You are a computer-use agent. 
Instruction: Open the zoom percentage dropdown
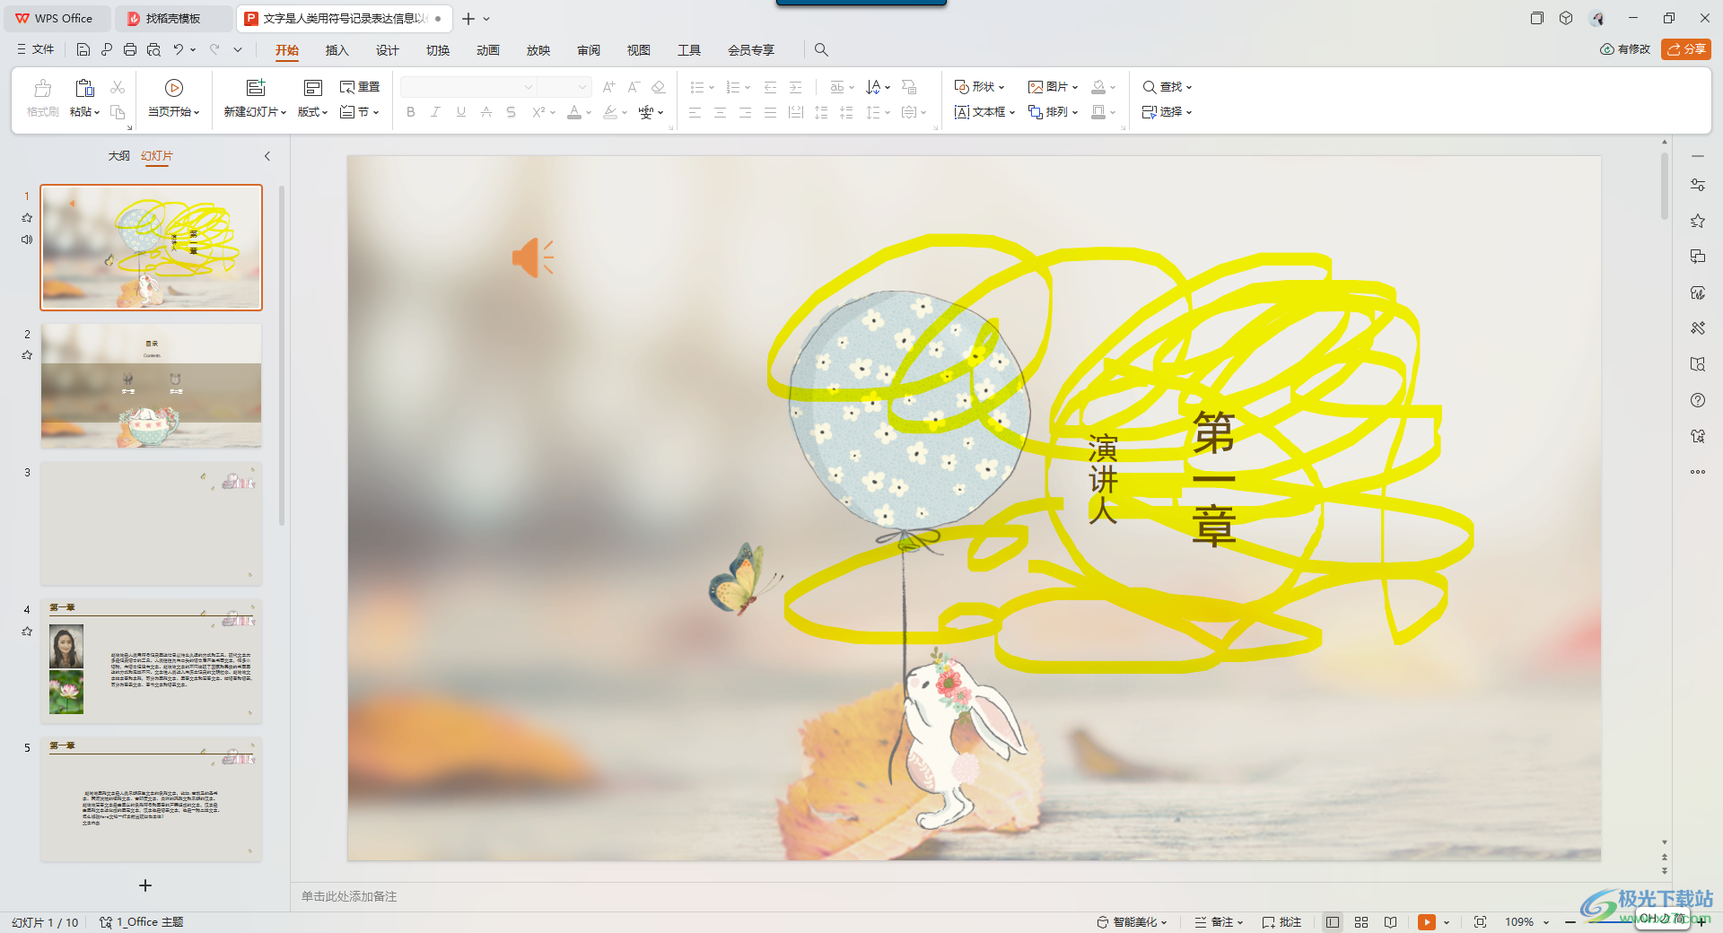(1546, 922)
